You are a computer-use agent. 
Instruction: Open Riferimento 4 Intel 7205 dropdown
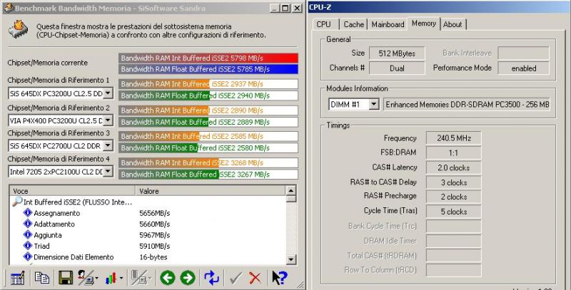coord(108,172)
